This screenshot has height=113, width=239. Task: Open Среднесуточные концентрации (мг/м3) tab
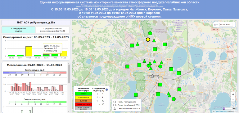click(x=52, y=30)
